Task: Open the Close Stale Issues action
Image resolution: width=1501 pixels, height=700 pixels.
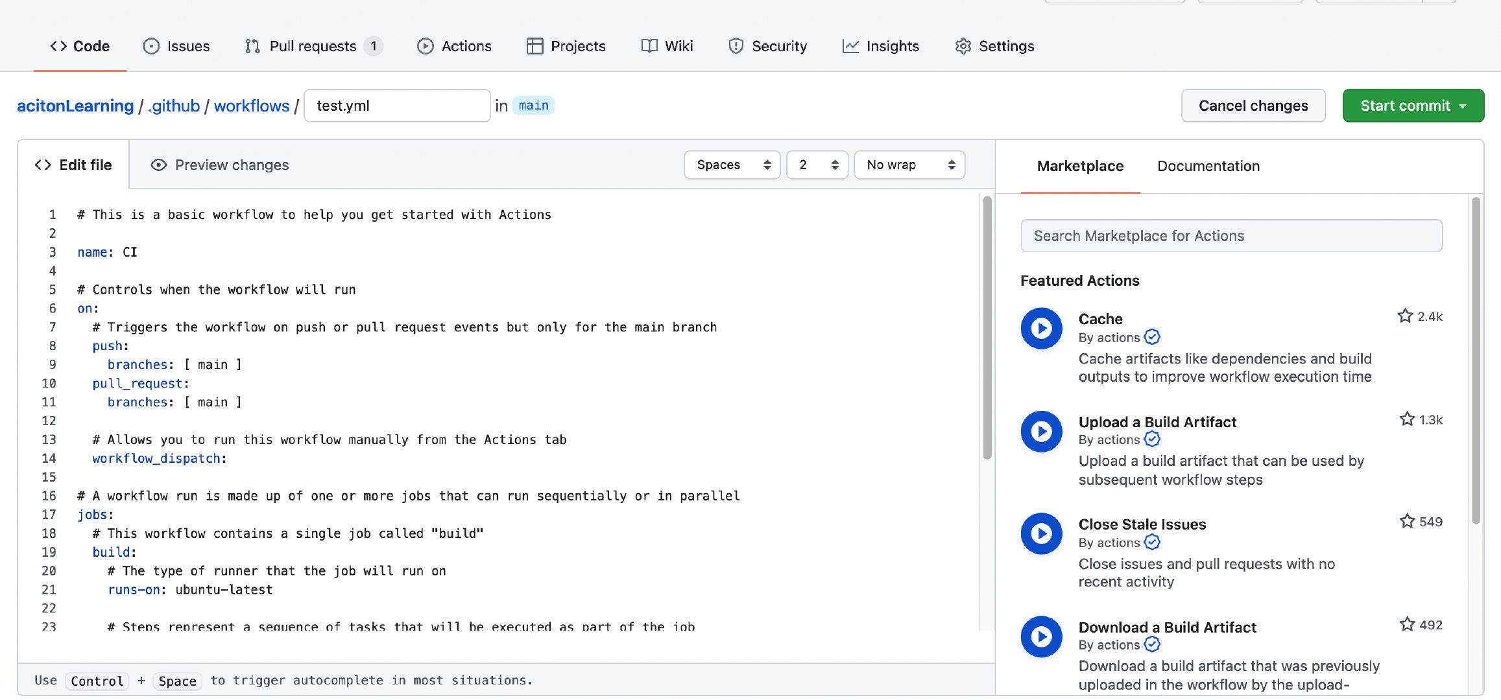Action: (1142, 524)
